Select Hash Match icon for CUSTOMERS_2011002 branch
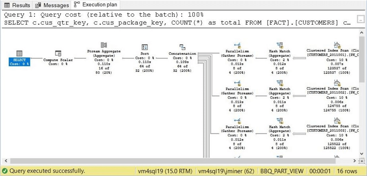 279,83
